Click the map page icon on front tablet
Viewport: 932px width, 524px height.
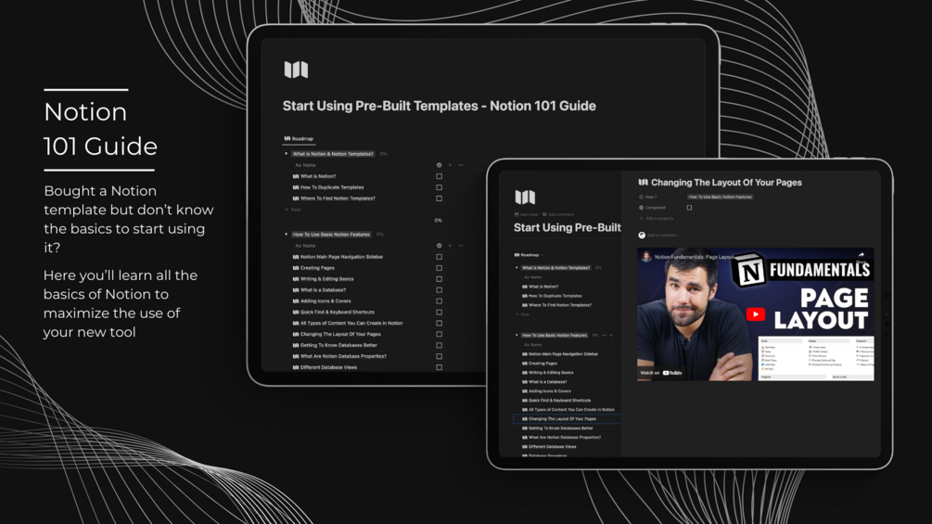click(x=525, y=197)
